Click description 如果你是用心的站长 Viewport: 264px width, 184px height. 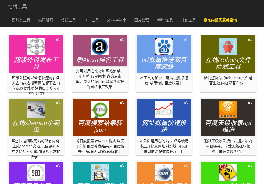point(164,146)
